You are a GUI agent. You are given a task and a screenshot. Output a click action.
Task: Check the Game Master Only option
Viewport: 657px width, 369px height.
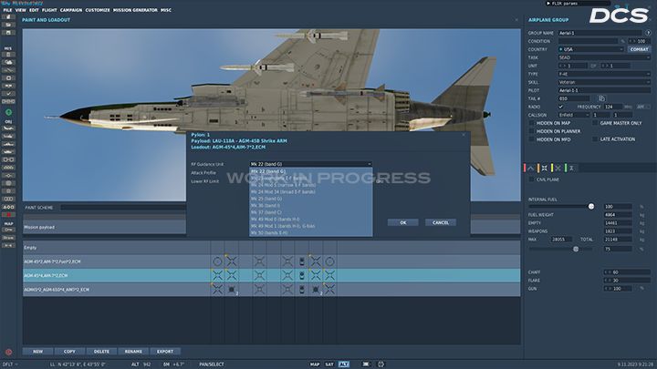[x=595, y=123]
